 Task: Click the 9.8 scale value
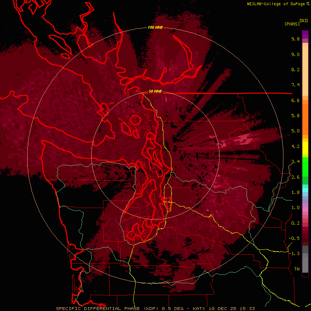coord(295,39)
